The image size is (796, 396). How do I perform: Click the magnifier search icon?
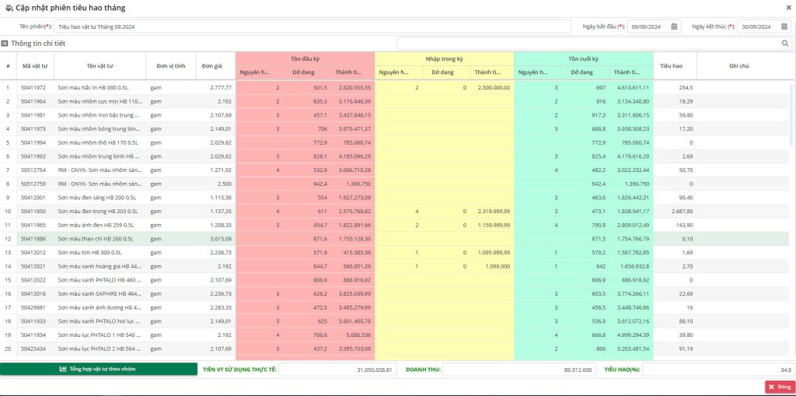coord(785,44)
